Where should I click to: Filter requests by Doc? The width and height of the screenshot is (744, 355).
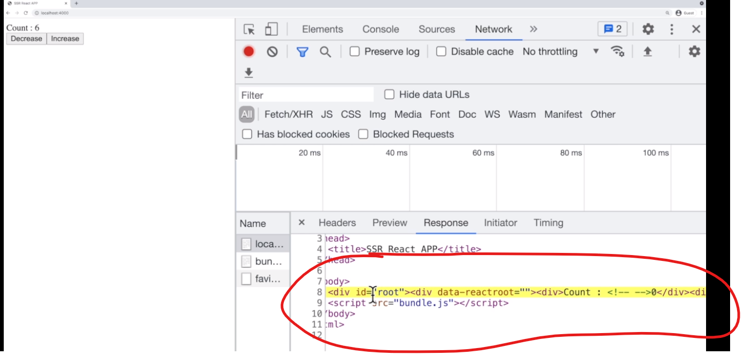[x=467, y=114]
